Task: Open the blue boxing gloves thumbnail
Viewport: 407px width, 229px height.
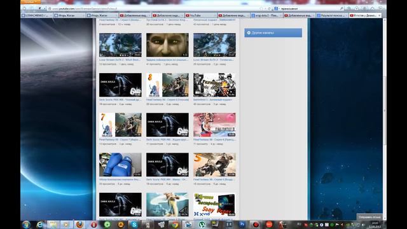Action: (x=120, y=165)
